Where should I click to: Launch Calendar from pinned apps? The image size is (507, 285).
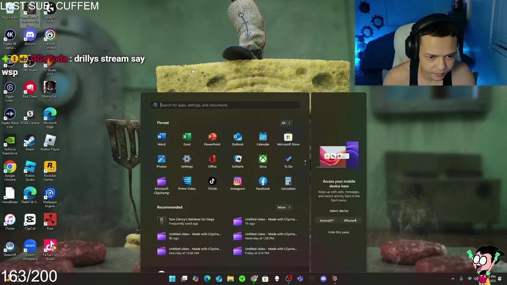tap(263, 139)
